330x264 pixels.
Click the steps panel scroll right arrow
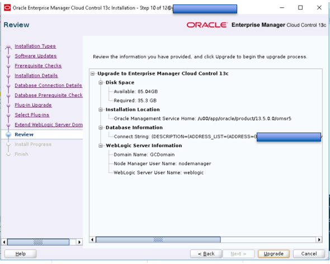point(79,242)
